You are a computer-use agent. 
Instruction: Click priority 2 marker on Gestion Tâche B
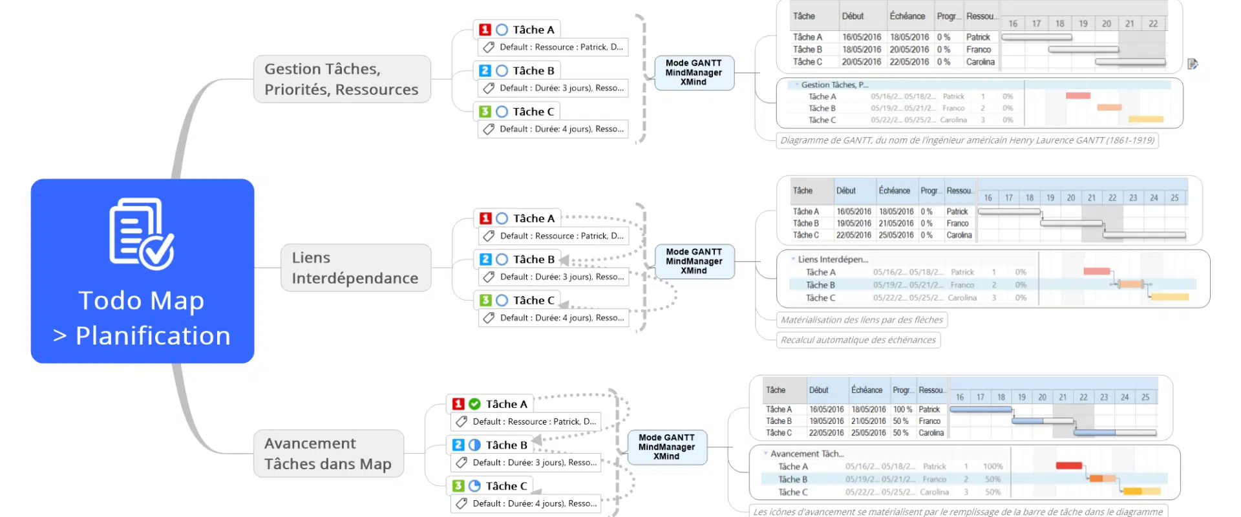485,70
